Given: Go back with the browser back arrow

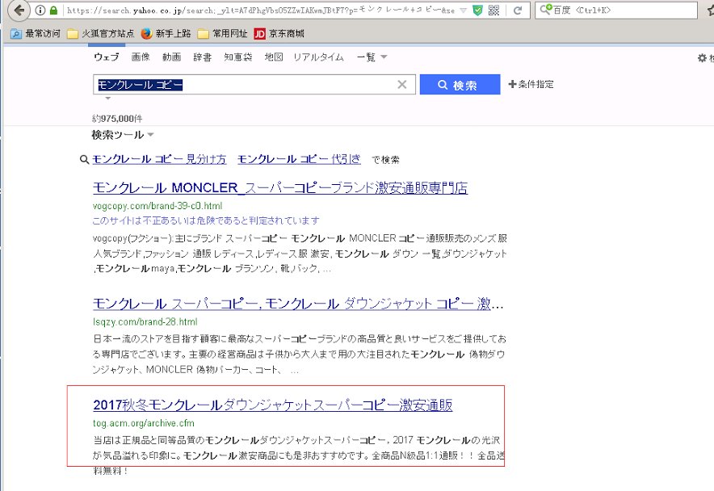Looking at the screenshot, I should click(19, 10).
